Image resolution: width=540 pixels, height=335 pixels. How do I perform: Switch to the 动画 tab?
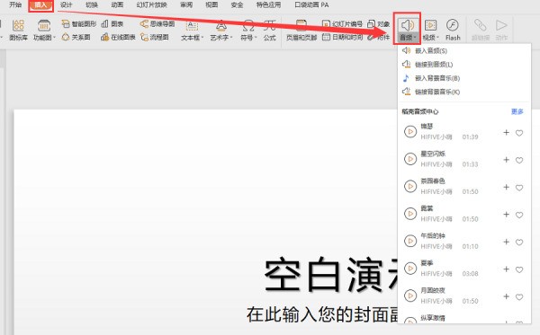(x=117, y=4)
